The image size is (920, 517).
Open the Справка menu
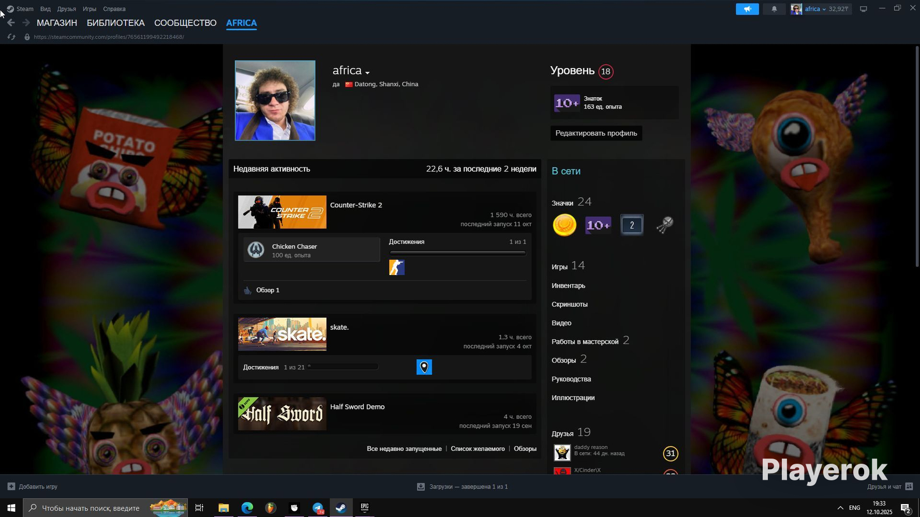click(114, 9)
